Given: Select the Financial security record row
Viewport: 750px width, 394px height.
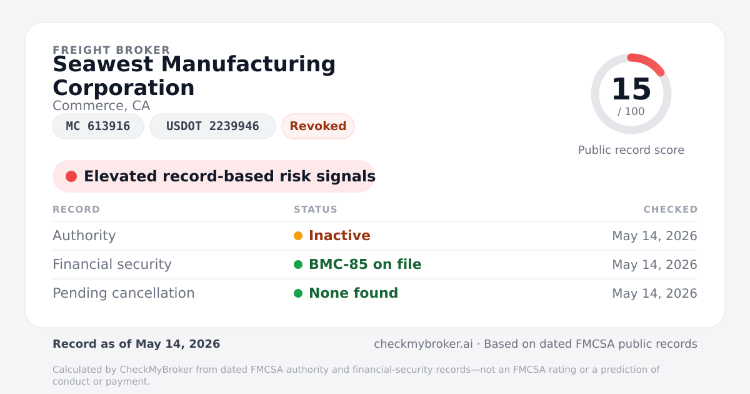Looking at the screenshot, I should click(375, 265).
